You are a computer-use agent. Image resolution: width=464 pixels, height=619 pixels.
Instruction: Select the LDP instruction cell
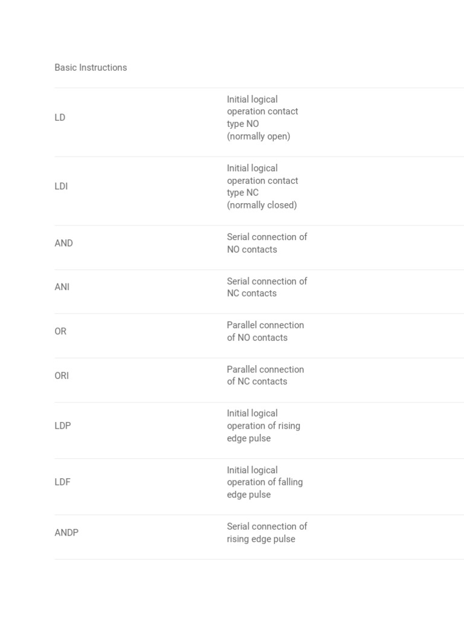tap(63, 426)
